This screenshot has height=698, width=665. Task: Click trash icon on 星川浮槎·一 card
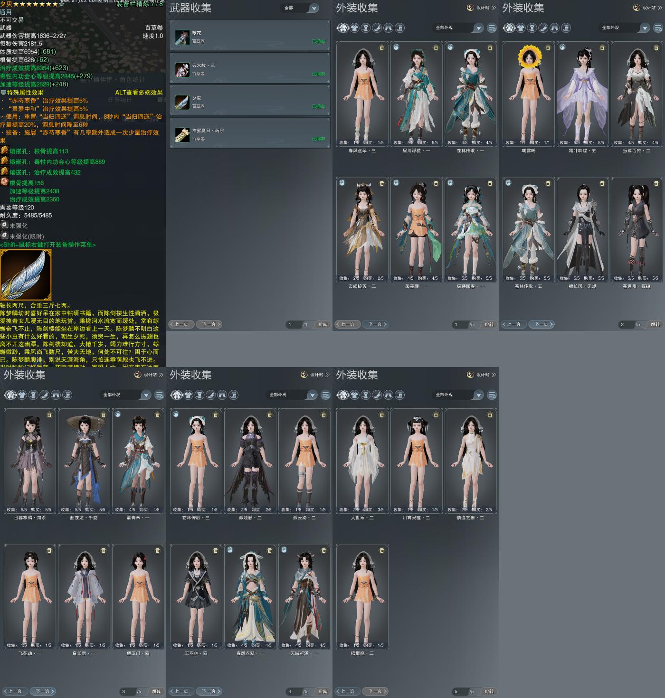[436, 48]
